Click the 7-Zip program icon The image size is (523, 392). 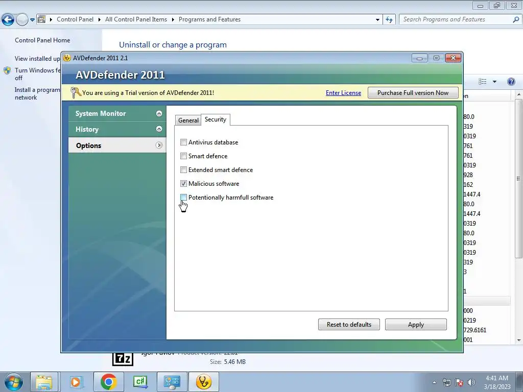click(123, 359)
